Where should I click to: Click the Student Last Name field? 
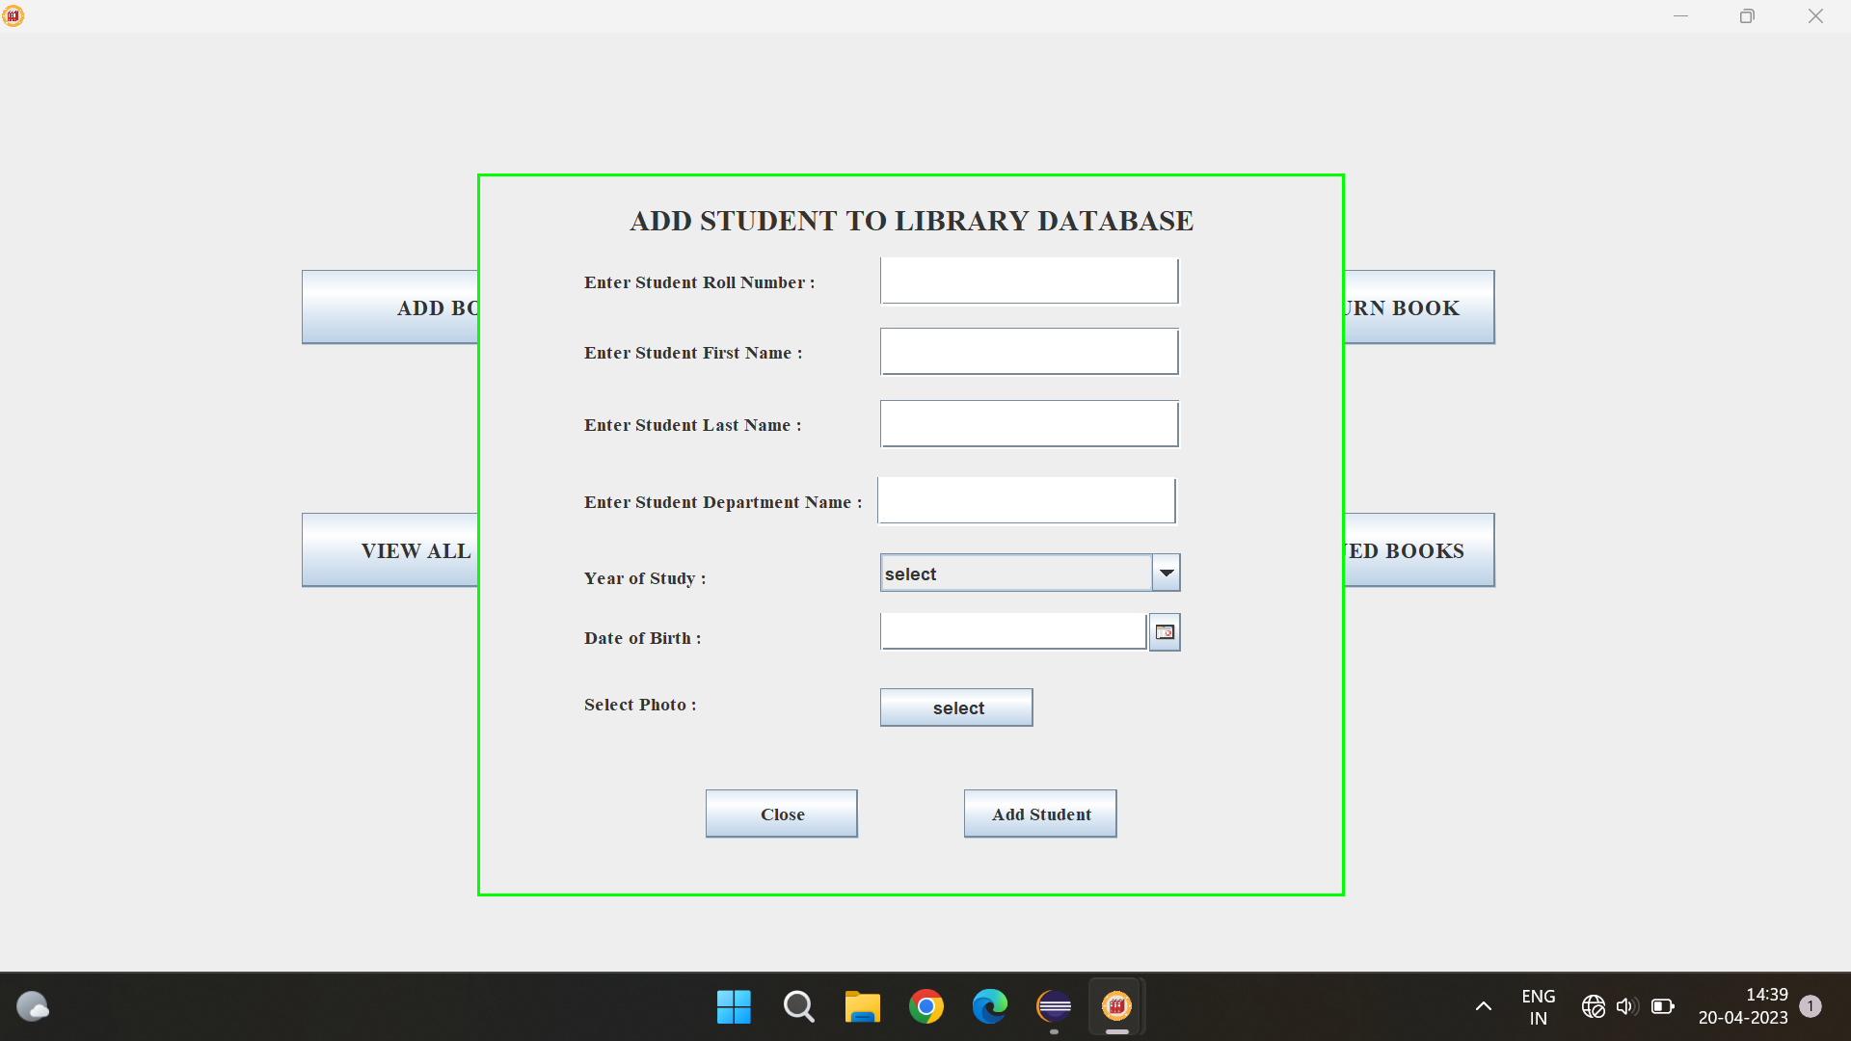(x=1029, y=424)
